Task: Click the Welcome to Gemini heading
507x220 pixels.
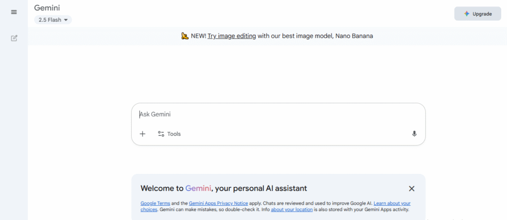Action: (224, 188)
